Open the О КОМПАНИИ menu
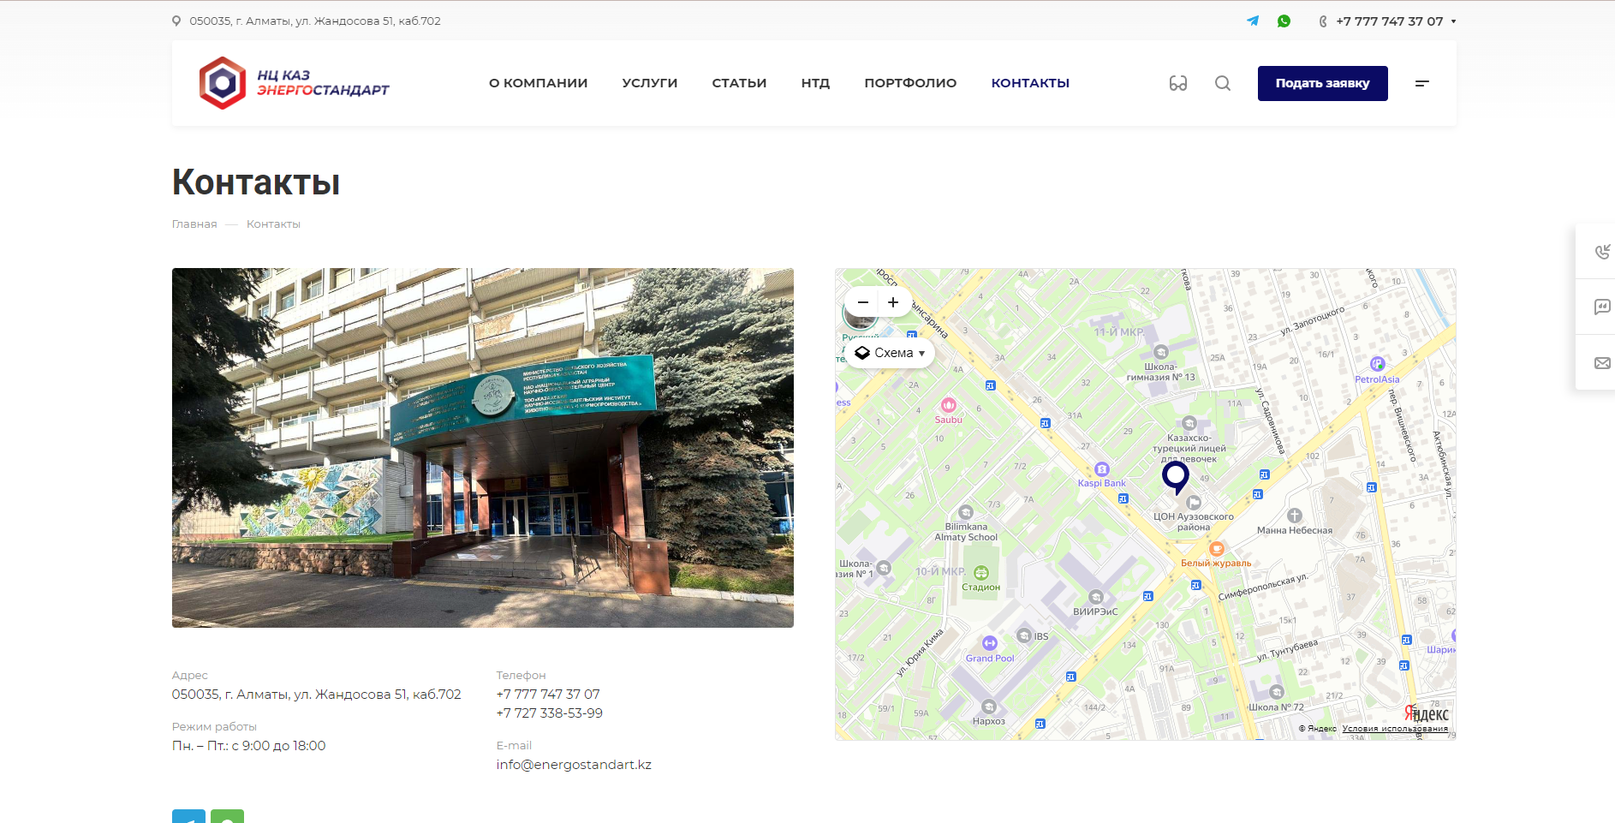Viewport: 1615px width, 823px height. coord(538,83)
